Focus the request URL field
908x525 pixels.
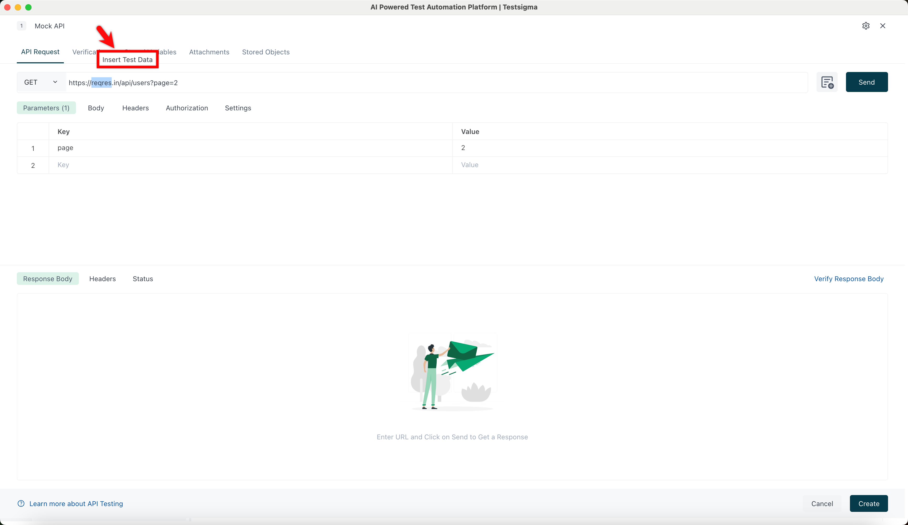[x=437, y=83]
